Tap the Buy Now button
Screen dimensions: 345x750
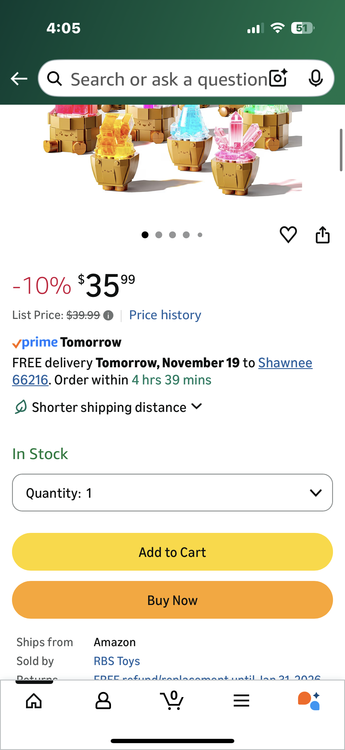click(172, 600)
